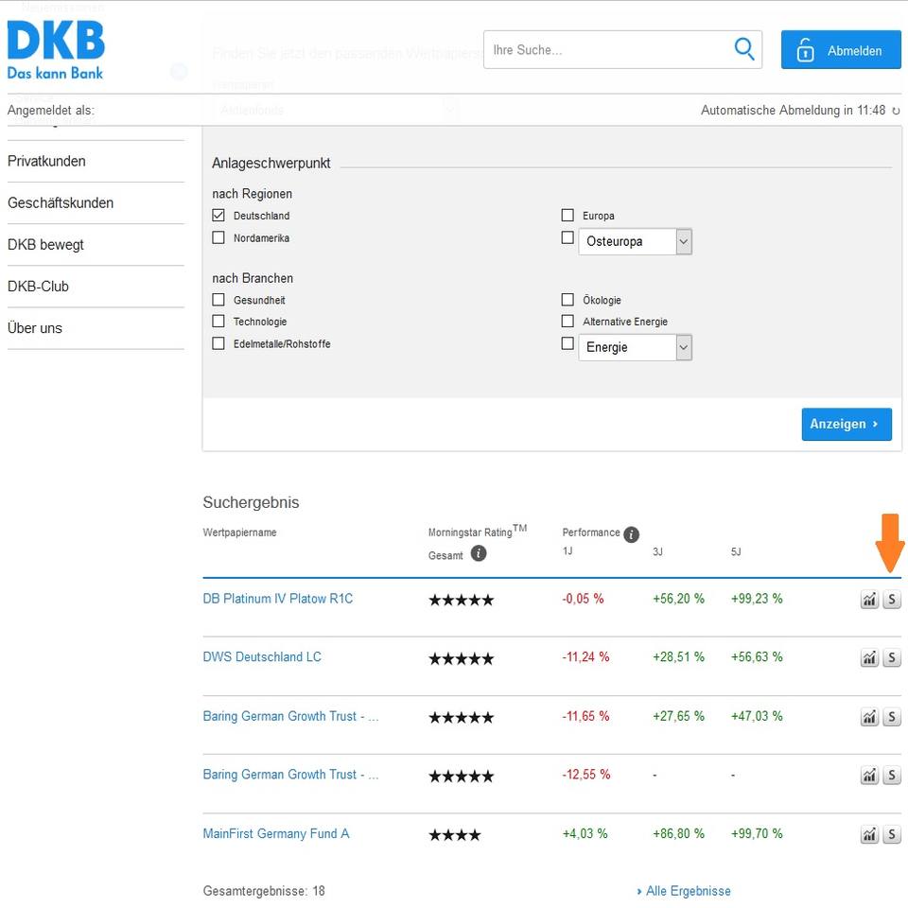
Task: Open chart icon for Baring fund with -12,55 %
Action: (x=869, y=776)
